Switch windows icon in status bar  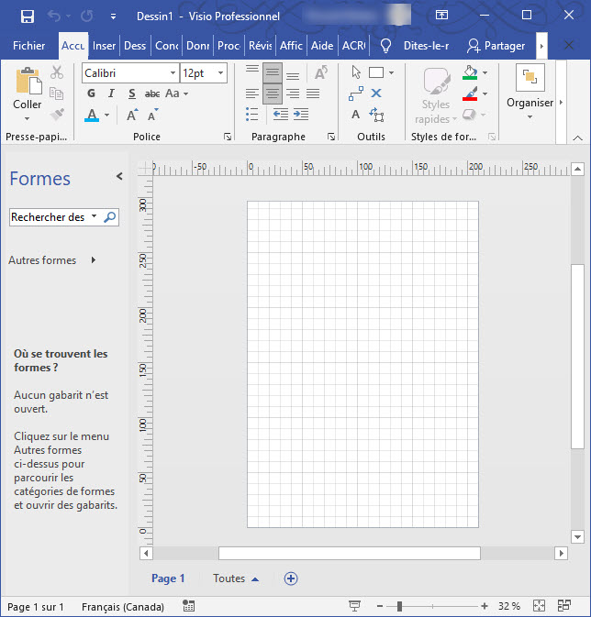564,606
